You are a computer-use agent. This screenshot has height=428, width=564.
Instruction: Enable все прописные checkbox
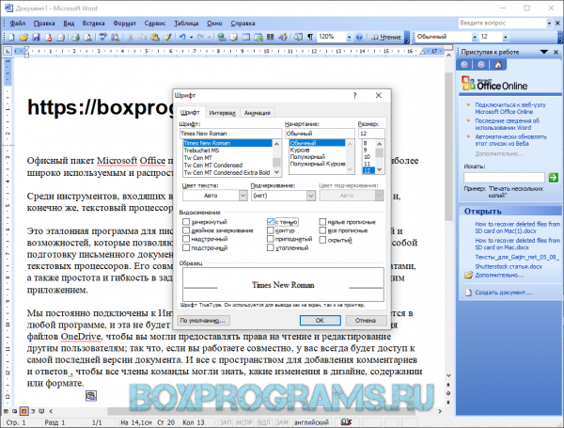click(x=322, y=230)
